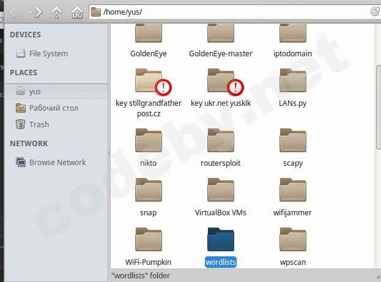Viewport: 381px width, 282px height.
Task: Open the home folder via the toolbar house icon
Action: [77, 12]
